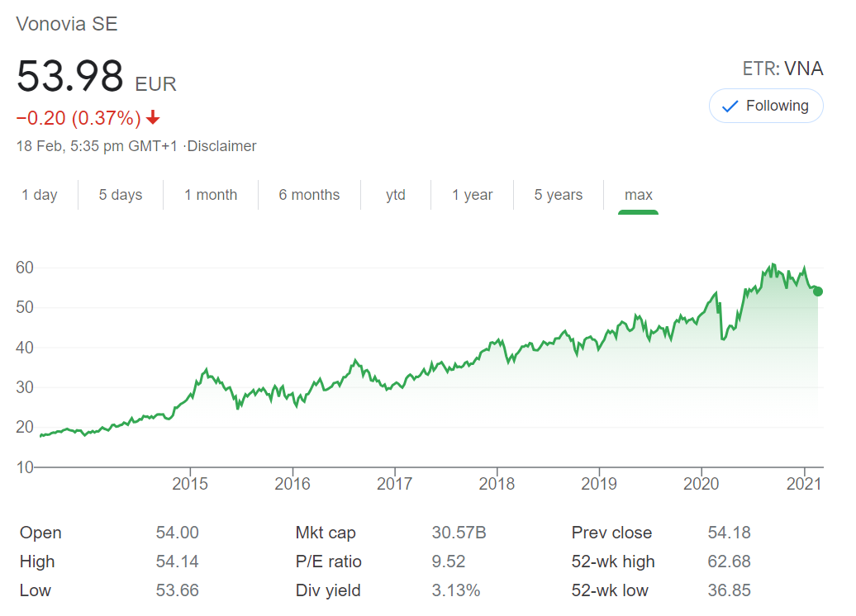The width and height of the screenshot is (856, 616).
Task: Click the P/E ratio value 9.52
Action: click(448, 562)
